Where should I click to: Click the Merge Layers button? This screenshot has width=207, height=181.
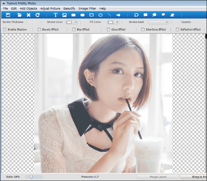point(158,177)
